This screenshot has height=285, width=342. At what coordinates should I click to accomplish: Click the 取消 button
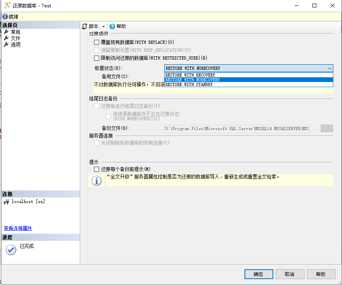[x=290, y=274]
